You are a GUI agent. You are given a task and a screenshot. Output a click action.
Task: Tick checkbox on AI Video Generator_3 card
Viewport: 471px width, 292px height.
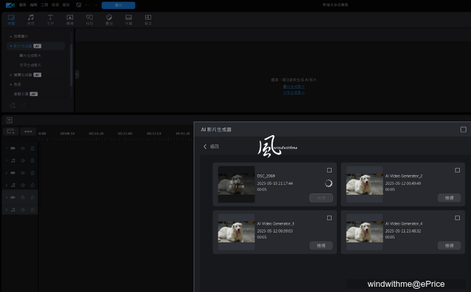click(x=329, y=218)
